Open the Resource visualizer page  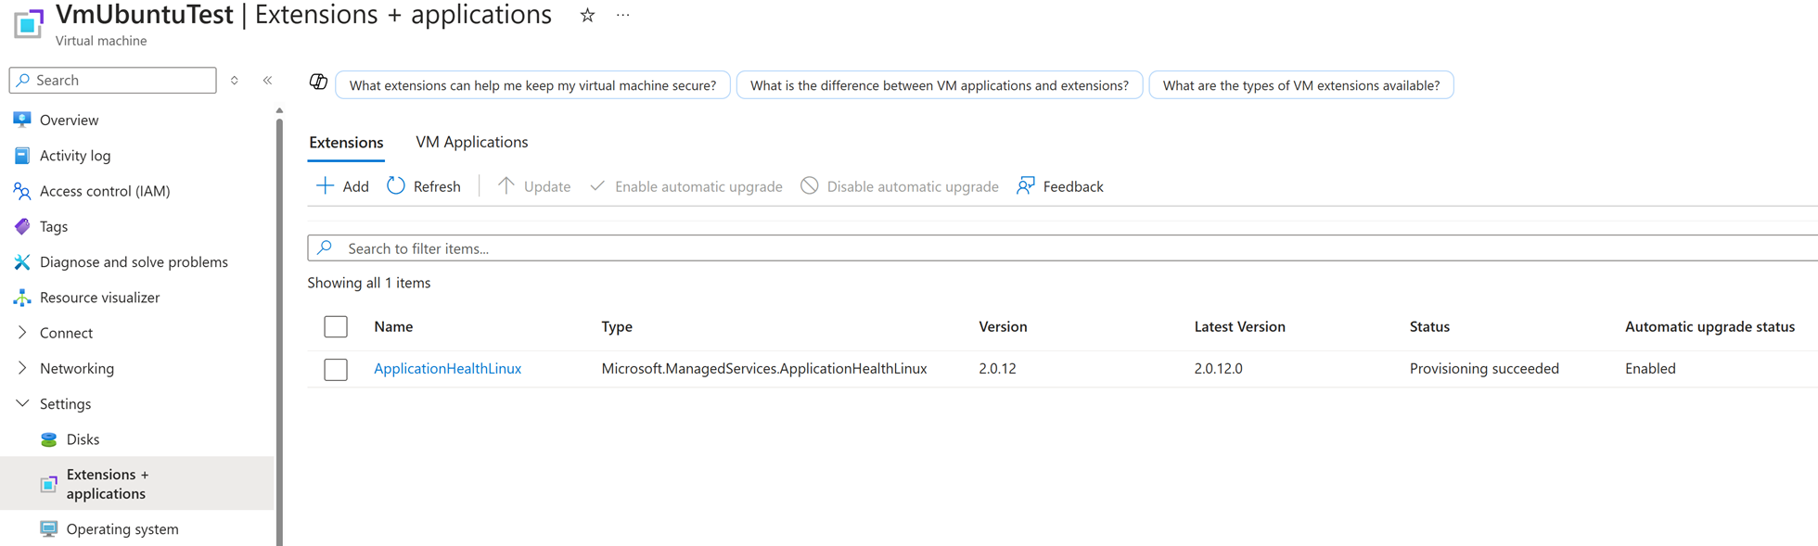[99, 298]
